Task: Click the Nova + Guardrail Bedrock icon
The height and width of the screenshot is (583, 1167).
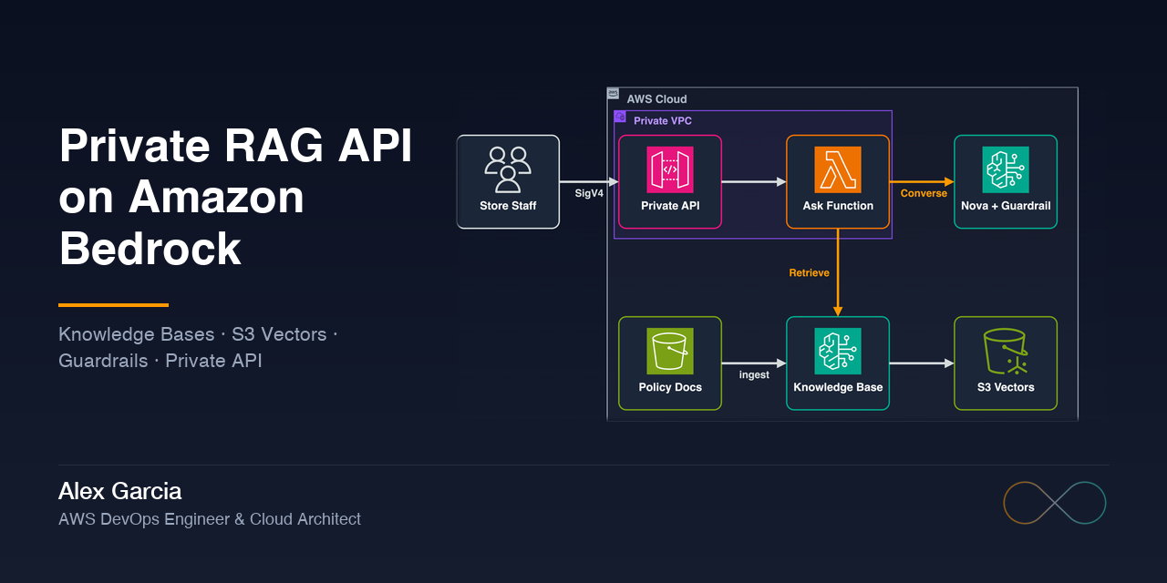Action: (x=1006, y=169)
